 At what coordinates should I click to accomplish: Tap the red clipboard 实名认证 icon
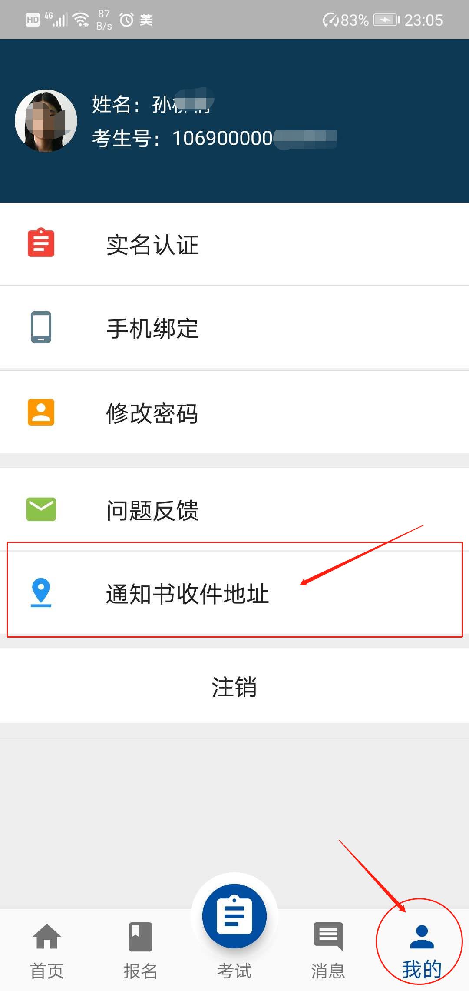pyautogui.click(x=41, y=243)
